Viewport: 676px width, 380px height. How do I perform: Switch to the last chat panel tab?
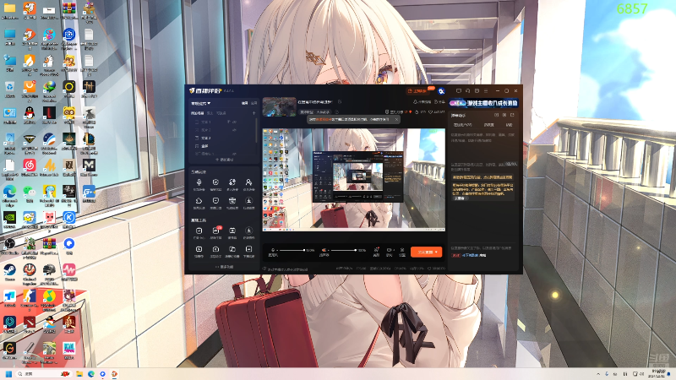pos(510,125)
